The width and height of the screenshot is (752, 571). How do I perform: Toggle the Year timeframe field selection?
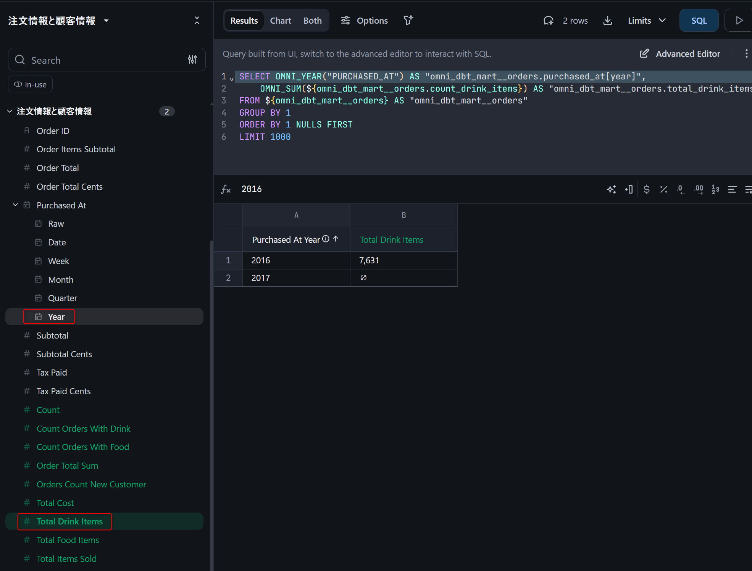(56, 317)
